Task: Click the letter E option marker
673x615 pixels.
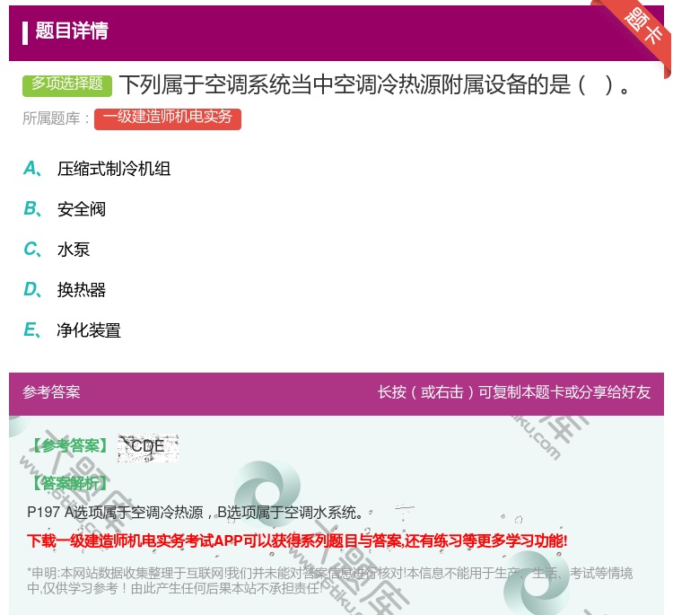Action: tap(32, 330)
